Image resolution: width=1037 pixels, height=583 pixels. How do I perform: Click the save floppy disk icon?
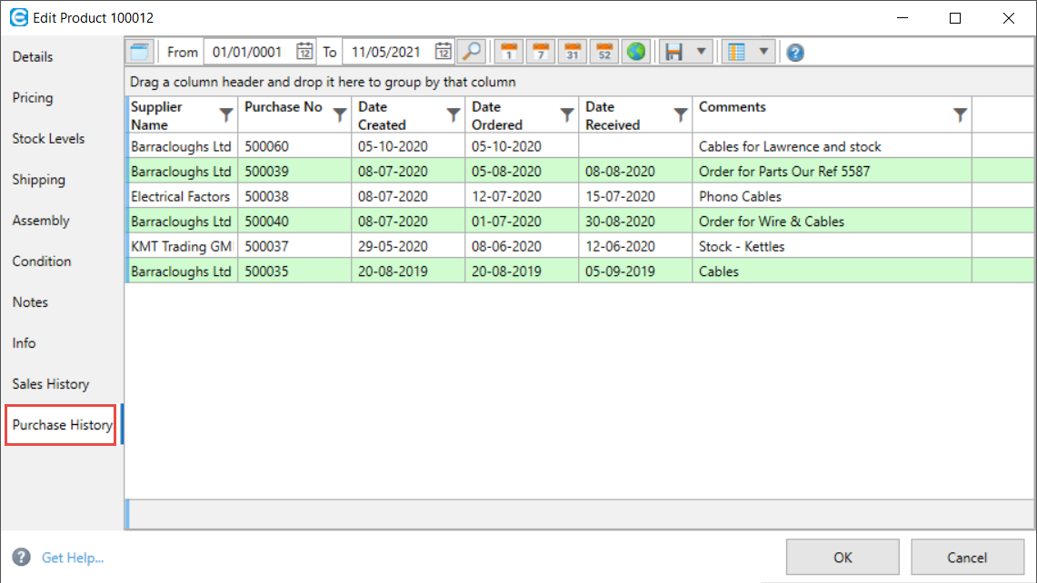(x=673, y=52)
